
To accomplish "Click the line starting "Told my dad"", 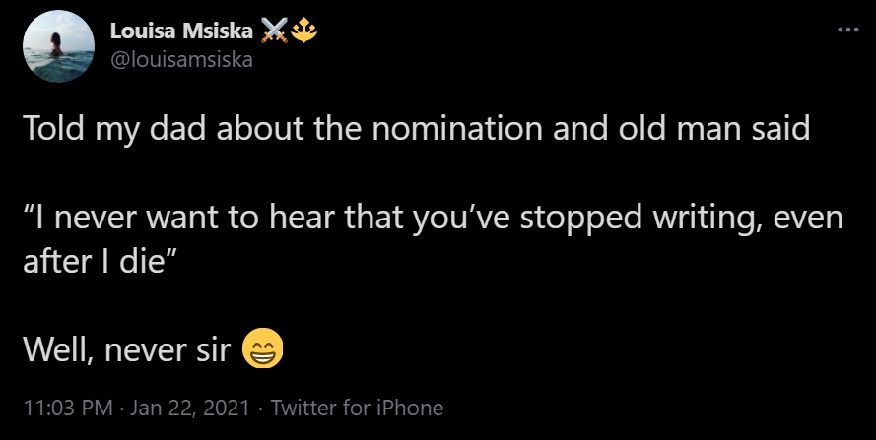I will tap(414, 131).
